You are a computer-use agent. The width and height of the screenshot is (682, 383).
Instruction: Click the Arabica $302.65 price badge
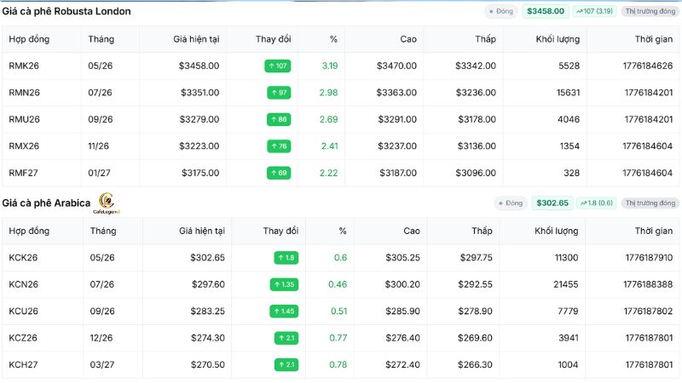pos(552,203)
